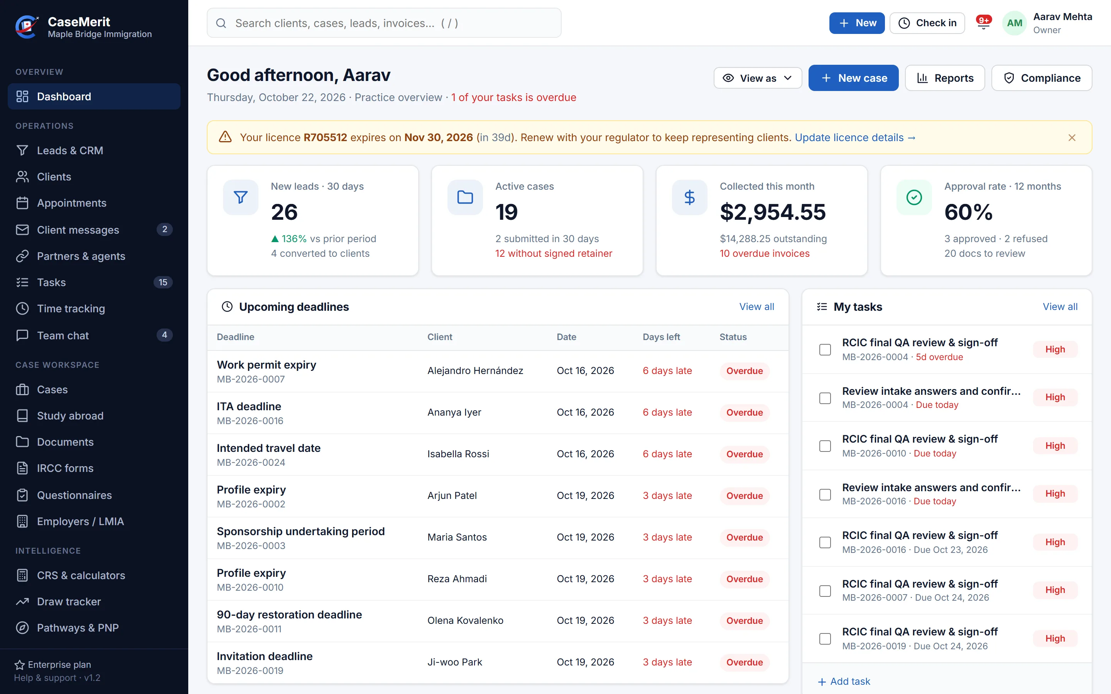The height and width of the screenshot is (694, 1111).
Task: Navigate to Draw tracker
Action: (x=94, y=602)
